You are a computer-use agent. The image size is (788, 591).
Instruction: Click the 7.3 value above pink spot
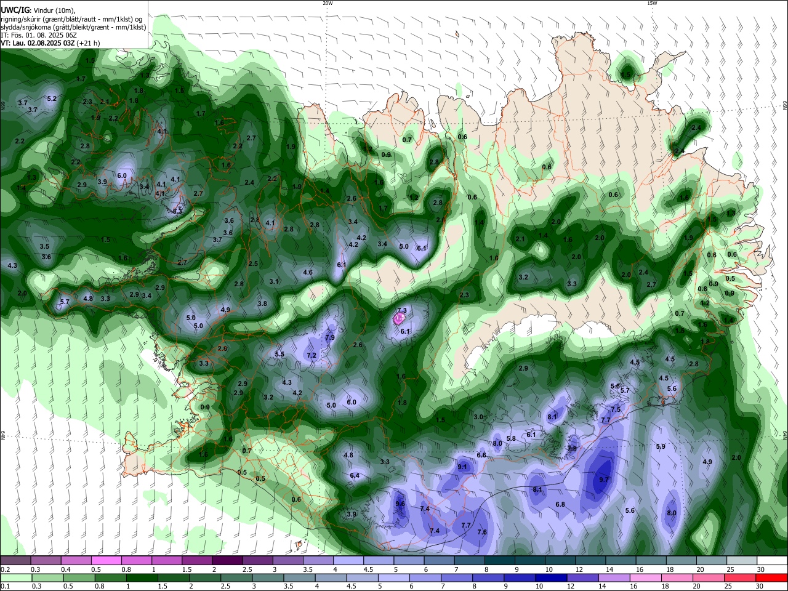click(402, 310)
